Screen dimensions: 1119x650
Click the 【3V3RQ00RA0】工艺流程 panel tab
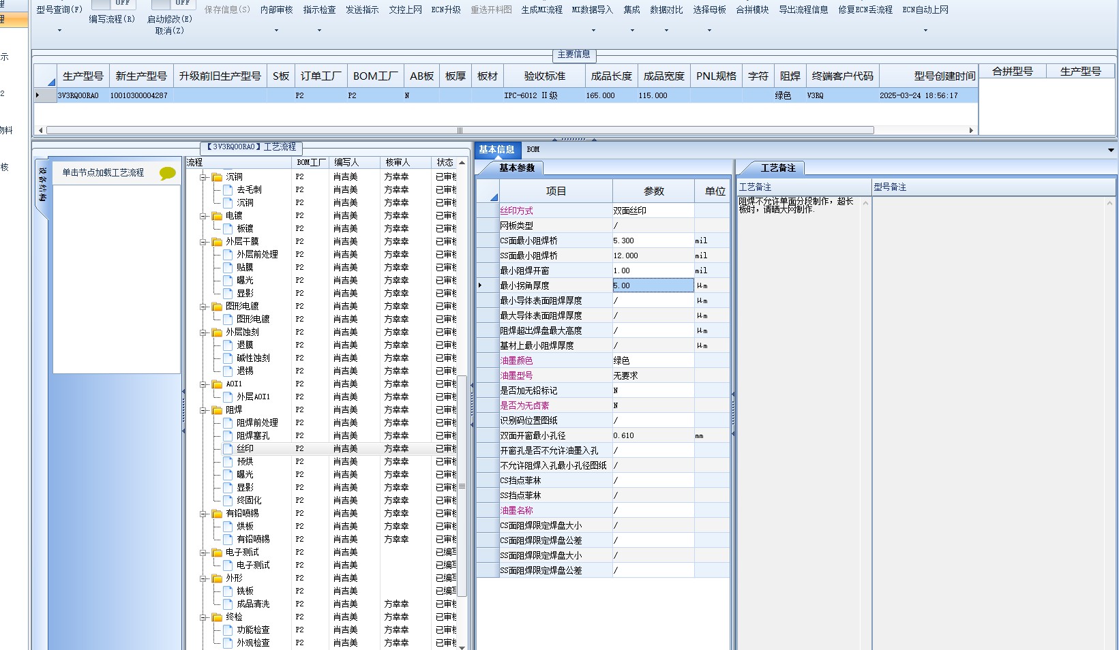(252, 147)
